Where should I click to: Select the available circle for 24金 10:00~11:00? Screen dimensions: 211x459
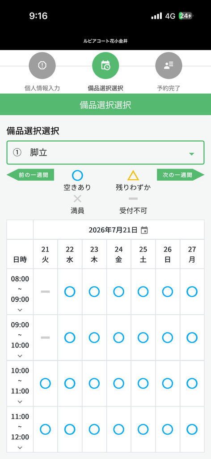[118, 383]
